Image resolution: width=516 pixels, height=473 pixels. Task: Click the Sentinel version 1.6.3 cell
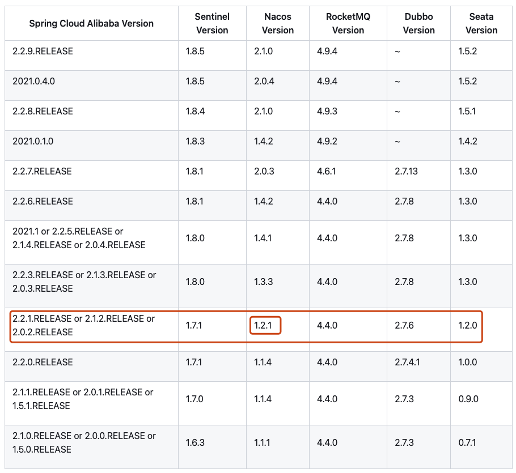pos(195,443)
